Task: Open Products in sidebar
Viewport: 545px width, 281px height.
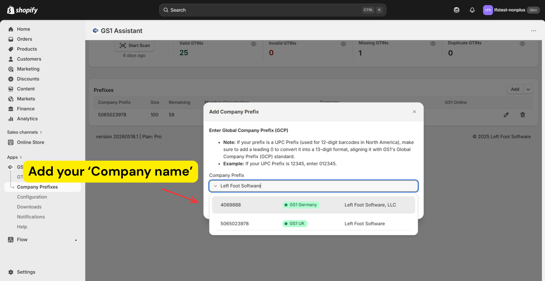Action: [x=27, y=49]
